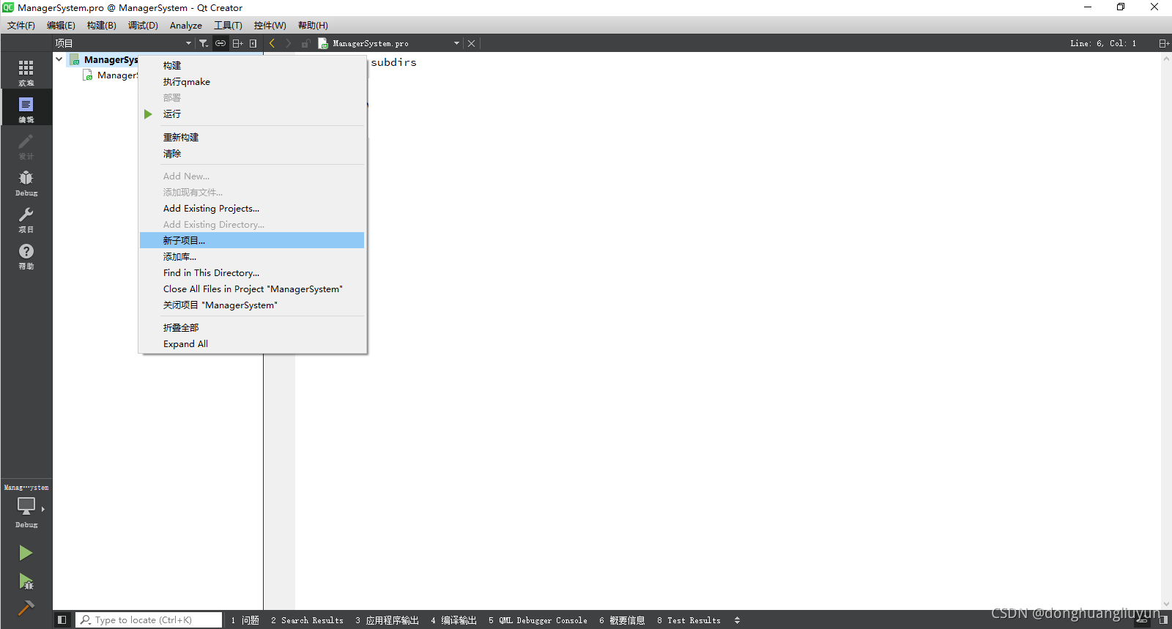
Task: Click the editor scrollbar up arrow
Action: click(1166, 59)
